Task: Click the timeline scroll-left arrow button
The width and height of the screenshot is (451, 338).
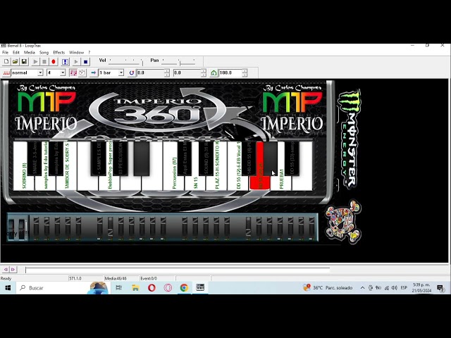Action: tap(6, 269)
